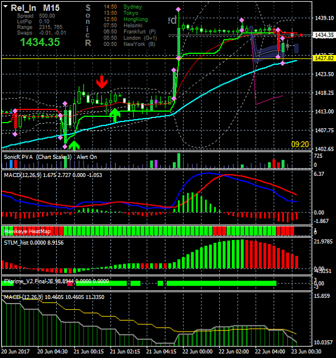Click the 1423.50 price scale value
Viewport: 336px width, 358px height.
point(324,74)
